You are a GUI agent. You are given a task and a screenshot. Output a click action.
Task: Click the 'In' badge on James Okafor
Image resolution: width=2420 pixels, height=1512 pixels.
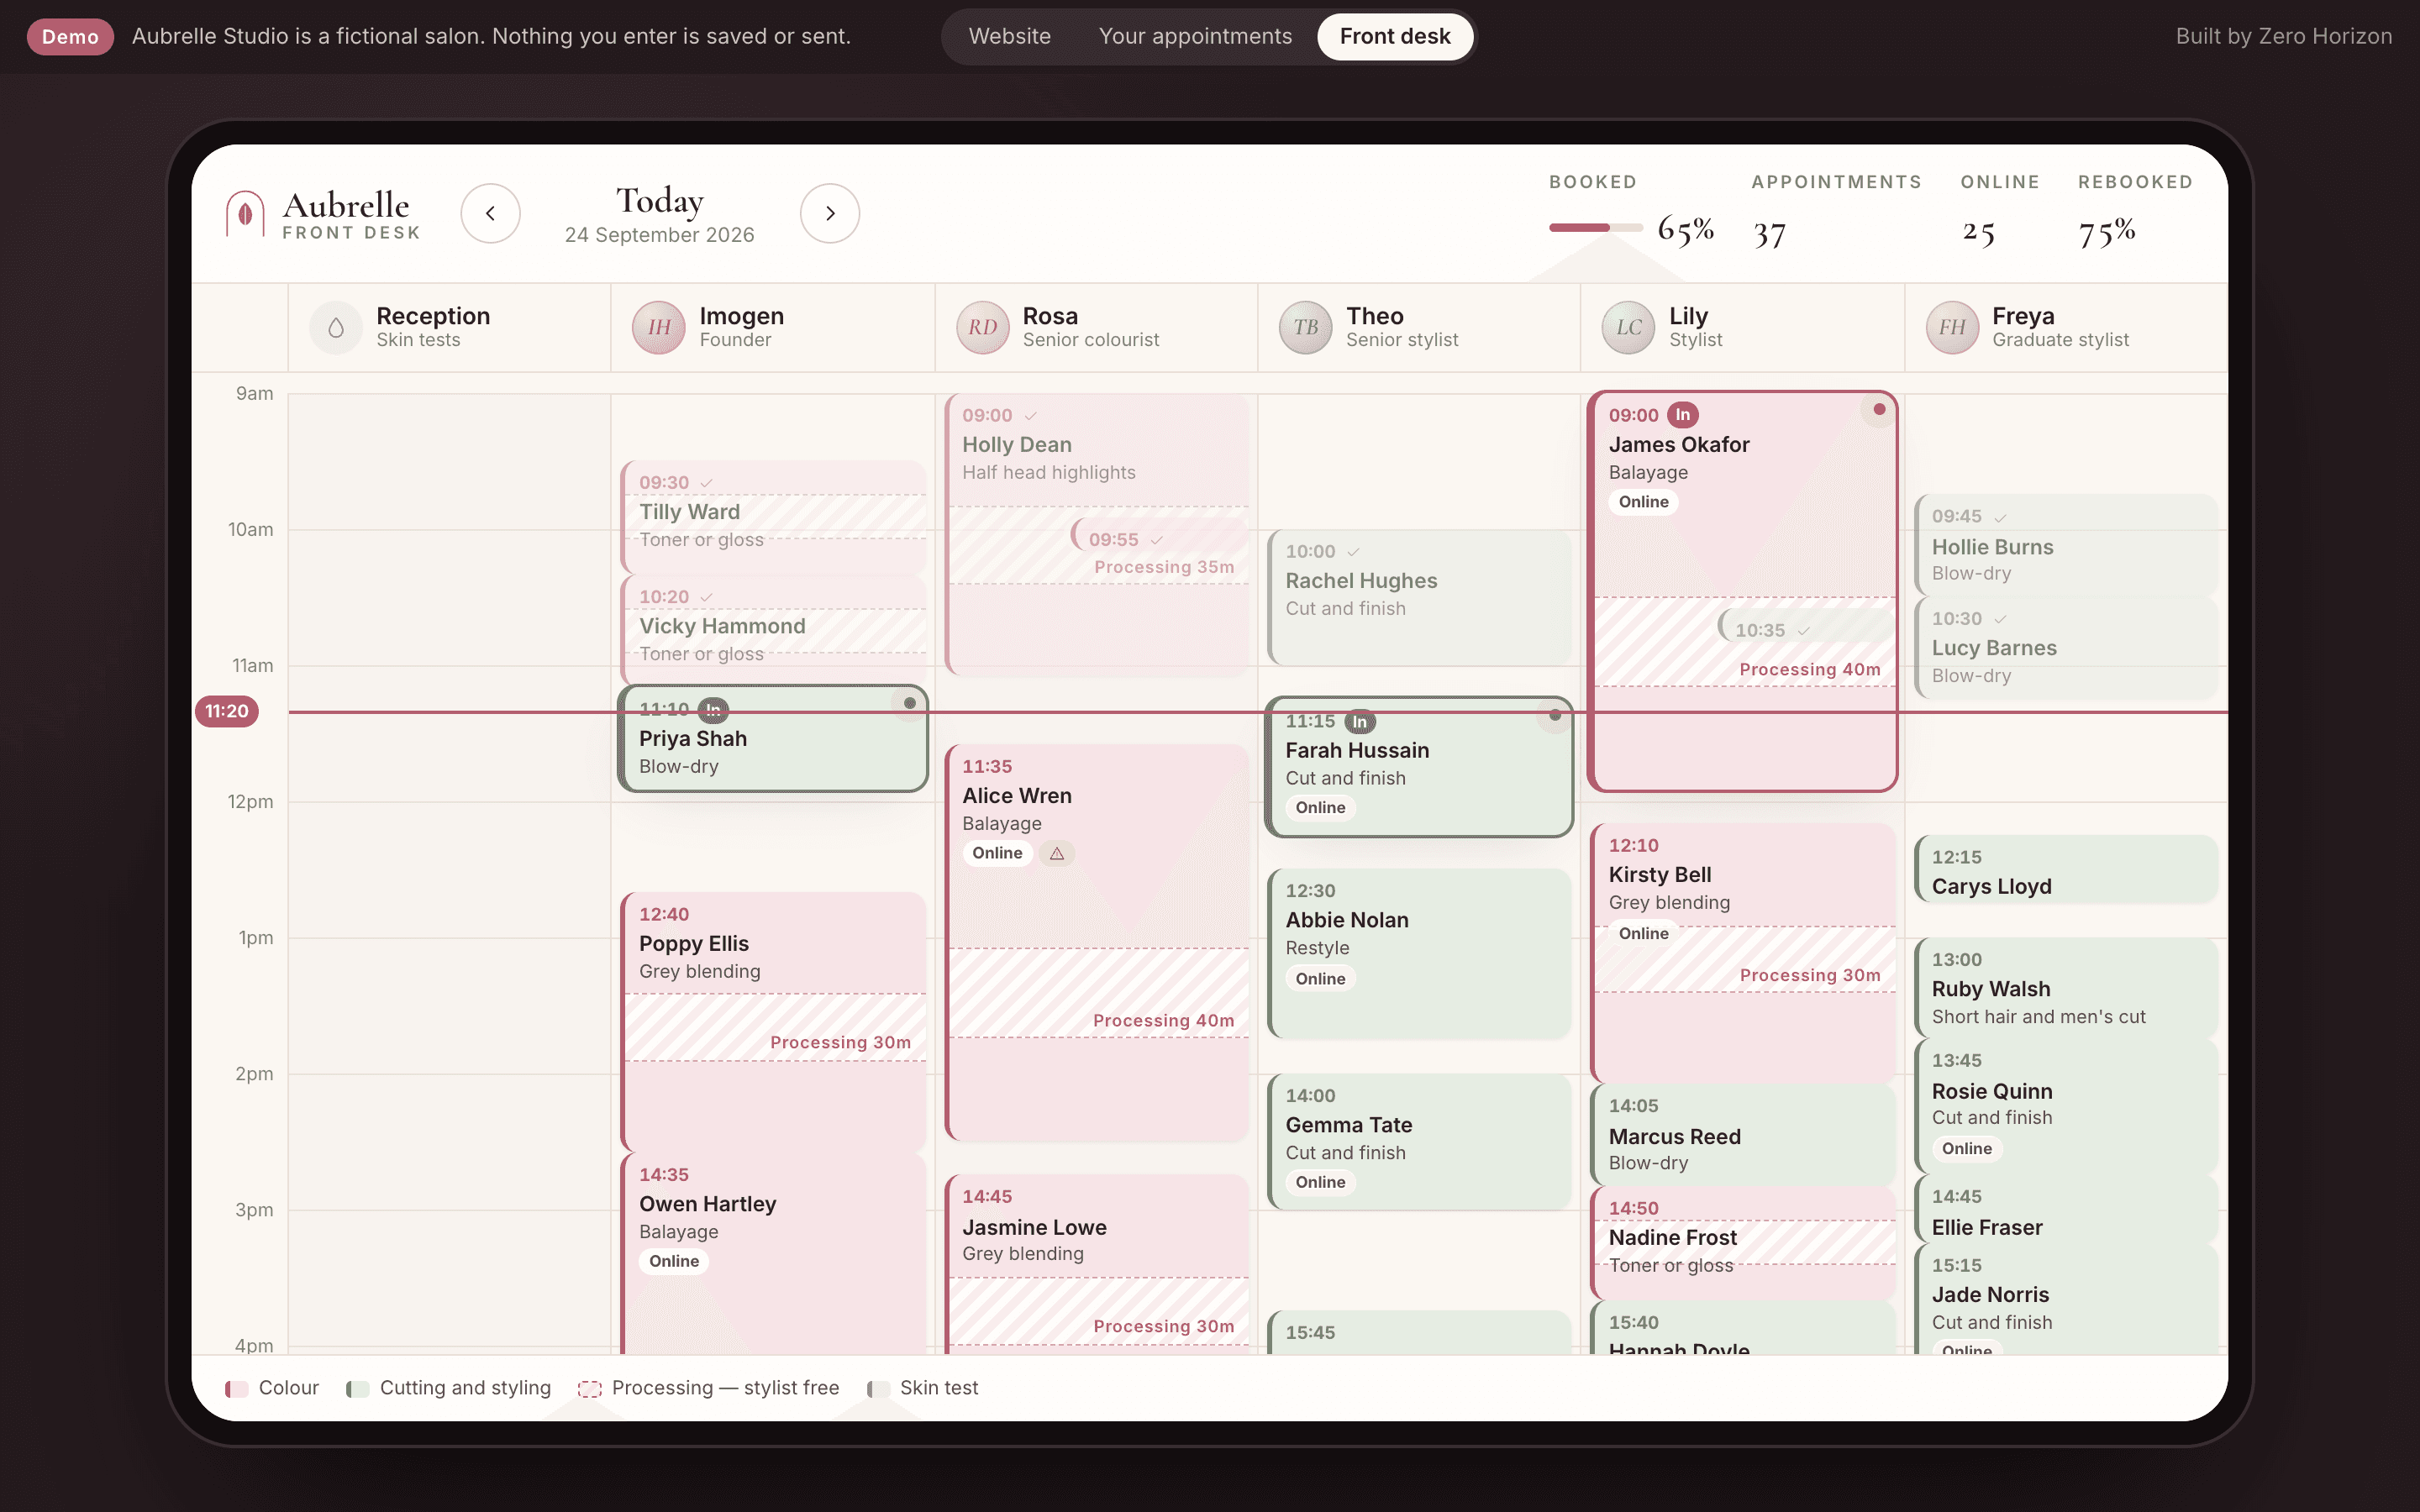click(1683, 415)
